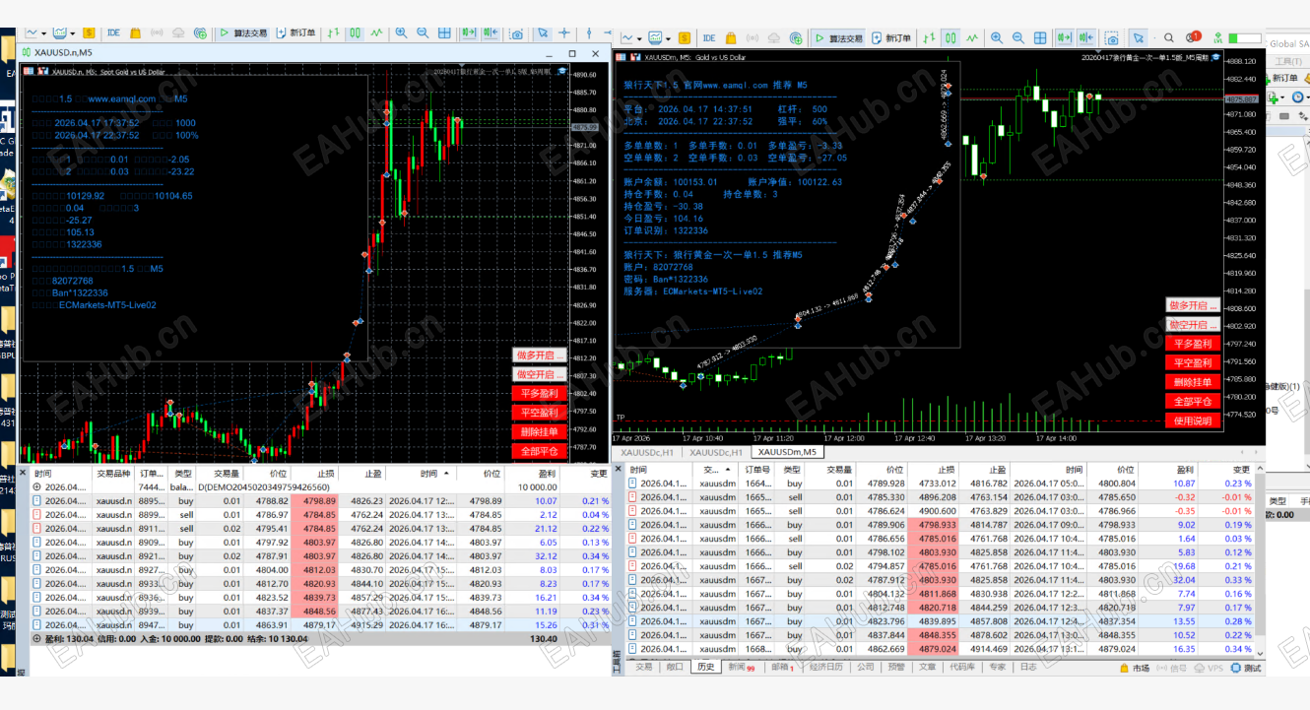Screen dimensions: 1310x710
Task: Click the 使用说明 button on right chart
Action: point(1193,420)
